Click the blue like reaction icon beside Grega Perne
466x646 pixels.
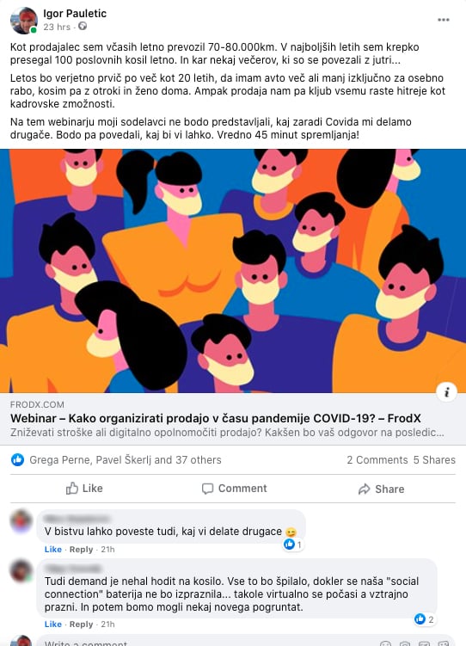coord(18,460)
